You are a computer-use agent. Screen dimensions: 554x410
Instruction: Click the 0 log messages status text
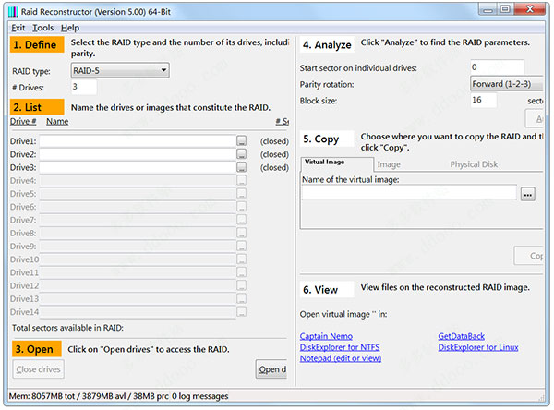click(200, 396)
